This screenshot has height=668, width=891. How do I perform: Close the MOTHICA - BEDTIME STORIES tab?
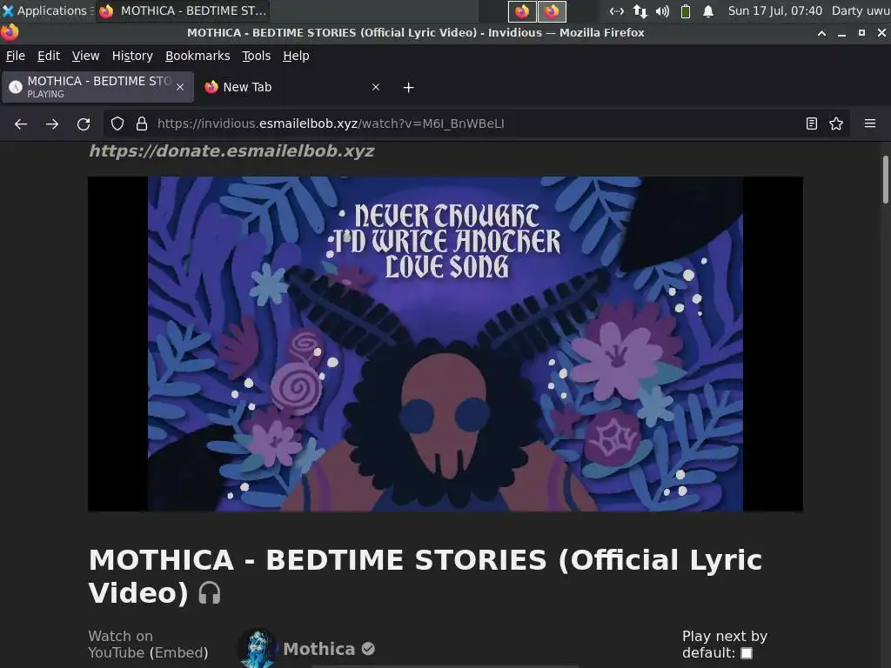pyautogui.click(x=180, y=87)
